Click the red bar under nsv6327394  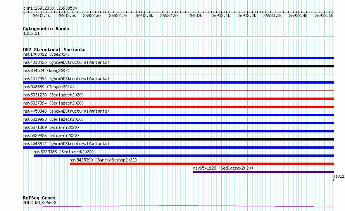[x=178, y=107]
